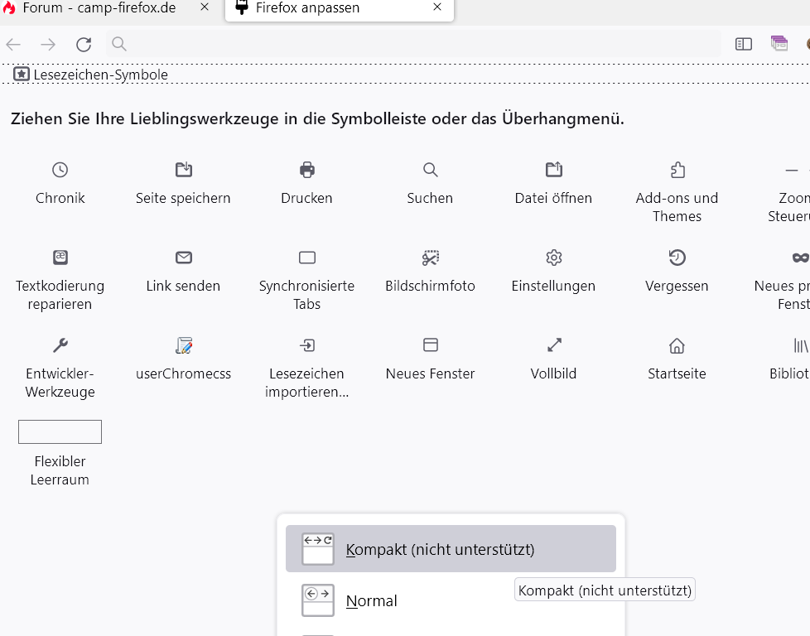Click the Einstellungen gear icon

(554, 258)
